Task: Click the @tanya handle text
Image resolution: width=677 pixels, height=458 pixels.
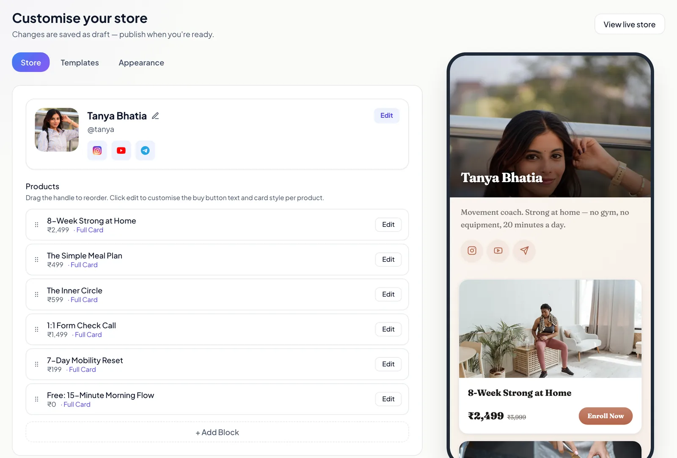Action: [x=101, y=129]
